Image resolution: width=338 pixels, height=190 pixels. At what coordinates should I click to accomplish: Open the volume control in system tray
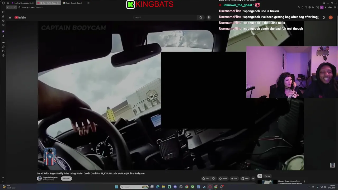pyautogui.click(x=325, y=187)
